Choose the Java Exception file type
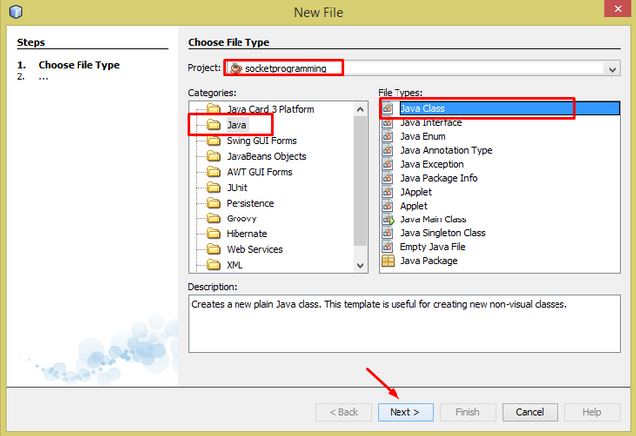Viewport: 636px width, 436px height. [432, 164]
